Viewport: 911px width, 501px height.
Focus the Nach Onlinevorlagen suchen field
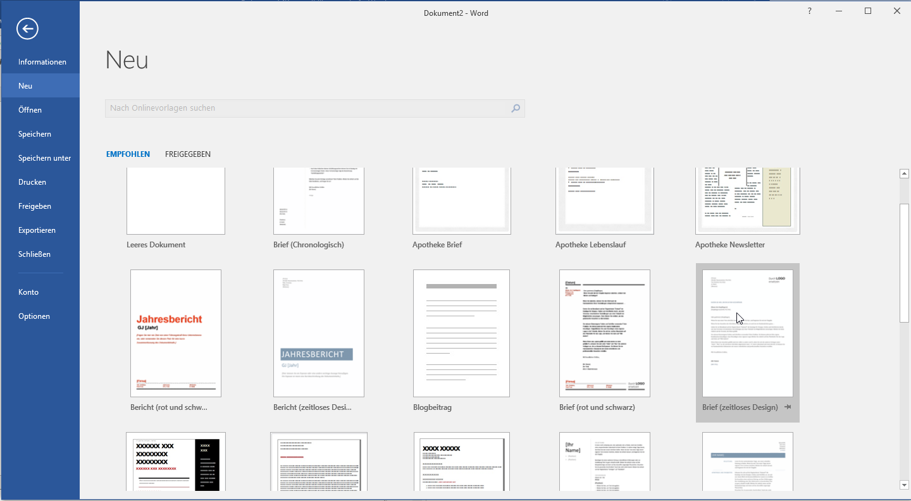(315, 108)
